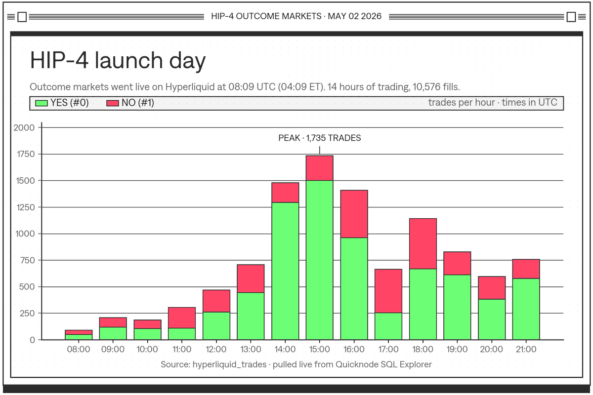Click the '21:00' x-axis label

[526, 349]
